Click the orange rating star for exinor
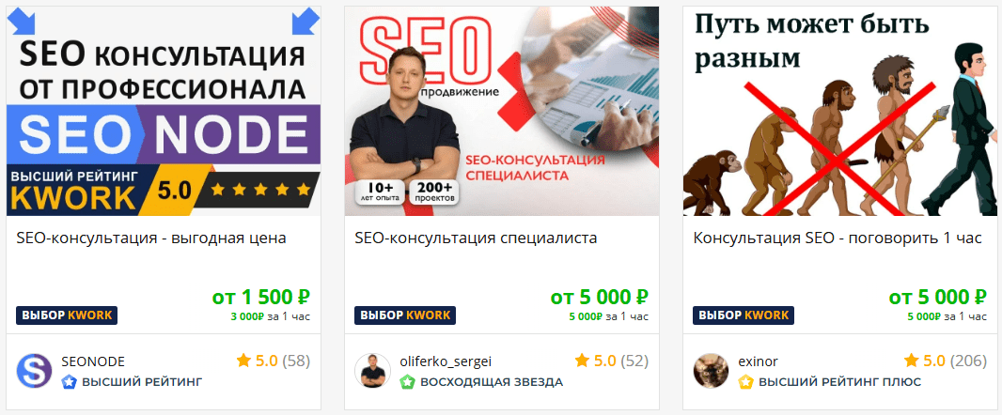Screen dimensions: 1002x415 click(911, 361)
